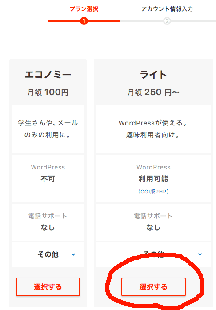Click the エコノミー plan title
This screenshot has height=310, width=216.
point(48,75)
